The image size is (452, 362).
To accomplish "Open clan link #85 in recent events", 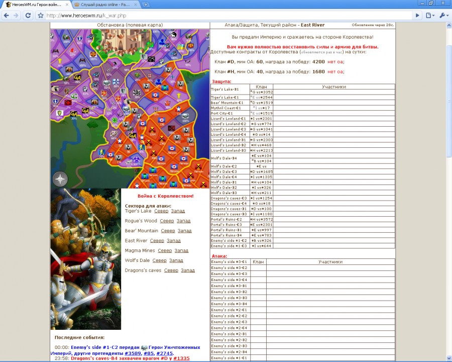I will [149, 353].
